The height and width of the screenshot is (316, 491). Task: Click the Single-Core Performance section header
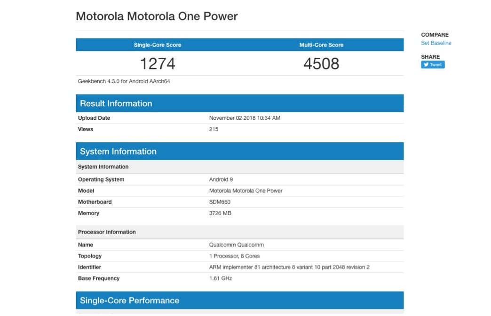coord(129,301)
